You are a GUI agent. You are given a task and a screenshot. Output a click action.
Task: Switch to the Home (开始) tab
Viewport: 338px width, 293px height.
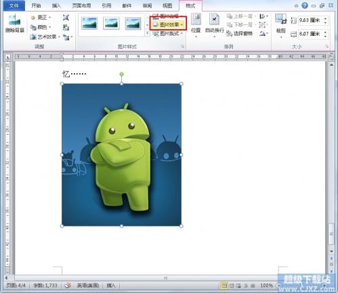[36, 6]
